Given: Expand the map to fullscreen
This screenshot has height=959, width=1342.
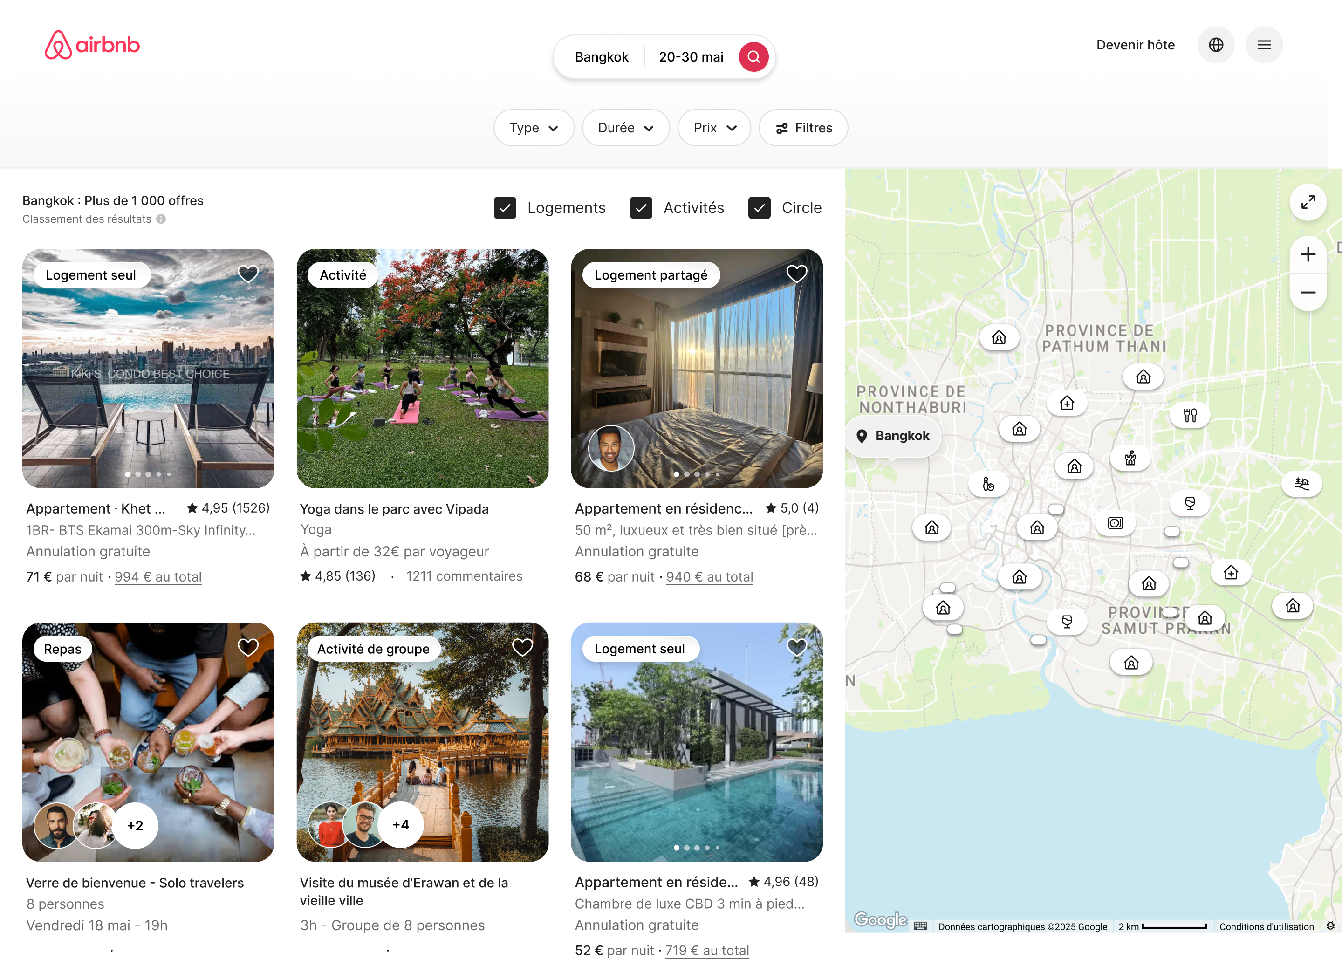Looking at the screenshot, I should tap(1308, 203).
